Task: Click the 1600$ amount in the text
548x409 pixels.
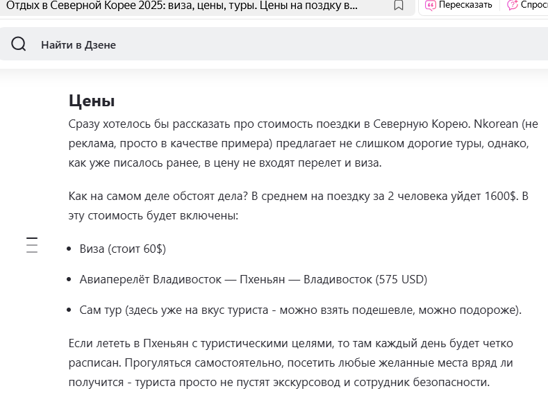Action: click(x=500, y=196)
